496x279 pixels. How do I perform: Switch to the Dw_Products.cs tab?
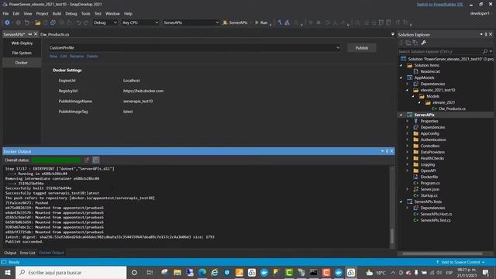tap(55, 34)
